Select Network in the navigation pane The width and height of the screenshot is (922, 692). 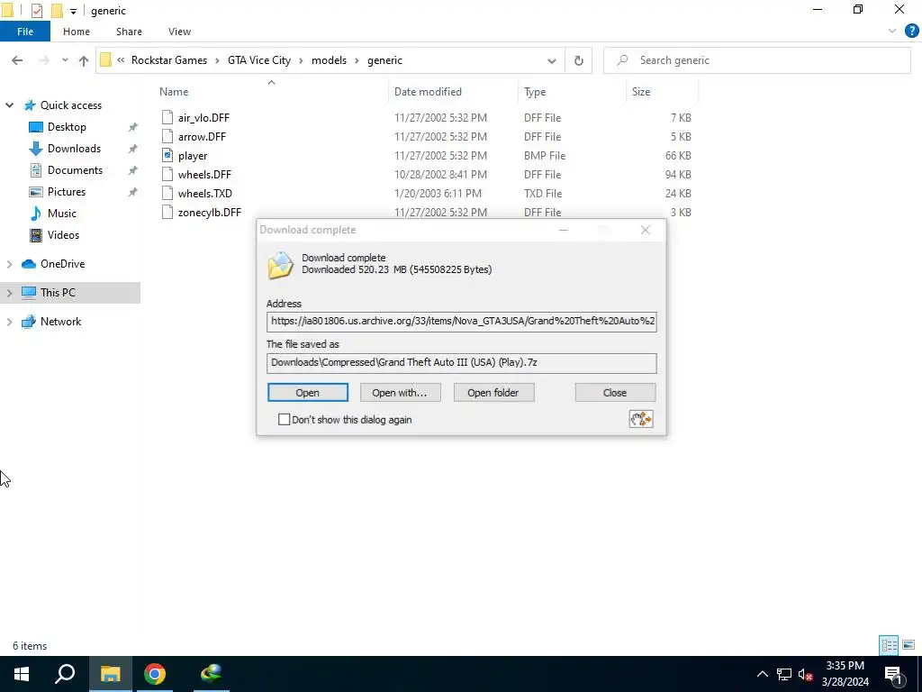pos(60,322)
